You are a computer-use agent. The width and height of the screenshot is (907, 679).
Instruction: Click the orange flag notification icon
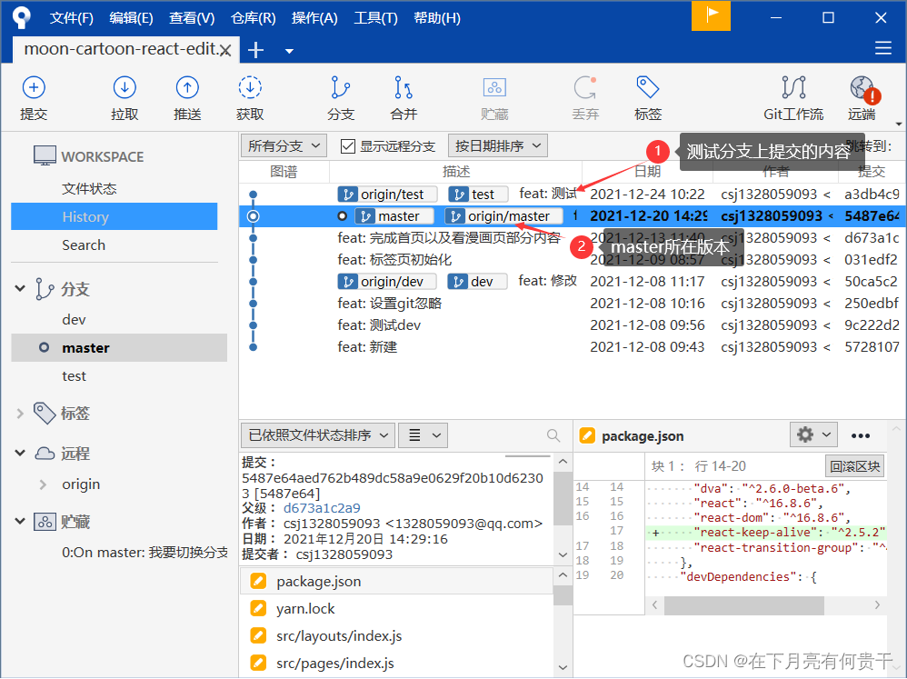(x=711, y=15)
